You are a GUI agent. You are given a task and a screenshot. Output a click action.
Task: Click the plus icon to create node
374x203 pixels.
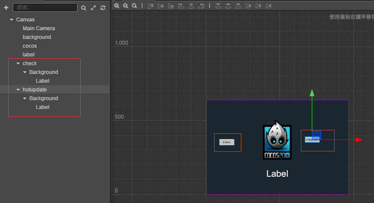point(6,7)
